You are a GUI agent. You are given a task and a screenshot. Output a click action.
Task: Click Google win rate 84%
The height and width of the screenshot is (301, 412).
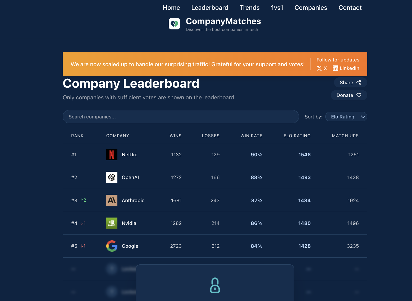tap(257, 246)
